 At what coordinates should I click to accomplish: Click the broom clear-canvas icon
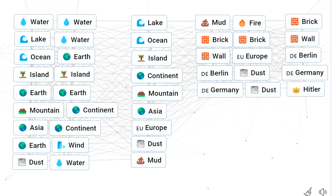(308, 192)
